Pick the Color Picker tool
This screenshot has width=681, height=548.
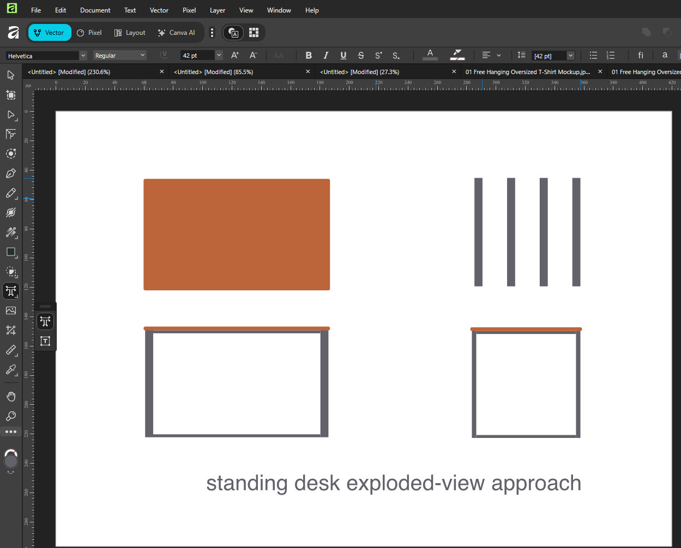[x=11, y=370]
